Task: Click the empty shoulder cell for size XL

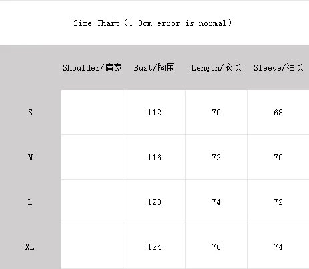Action: [92, 246]
